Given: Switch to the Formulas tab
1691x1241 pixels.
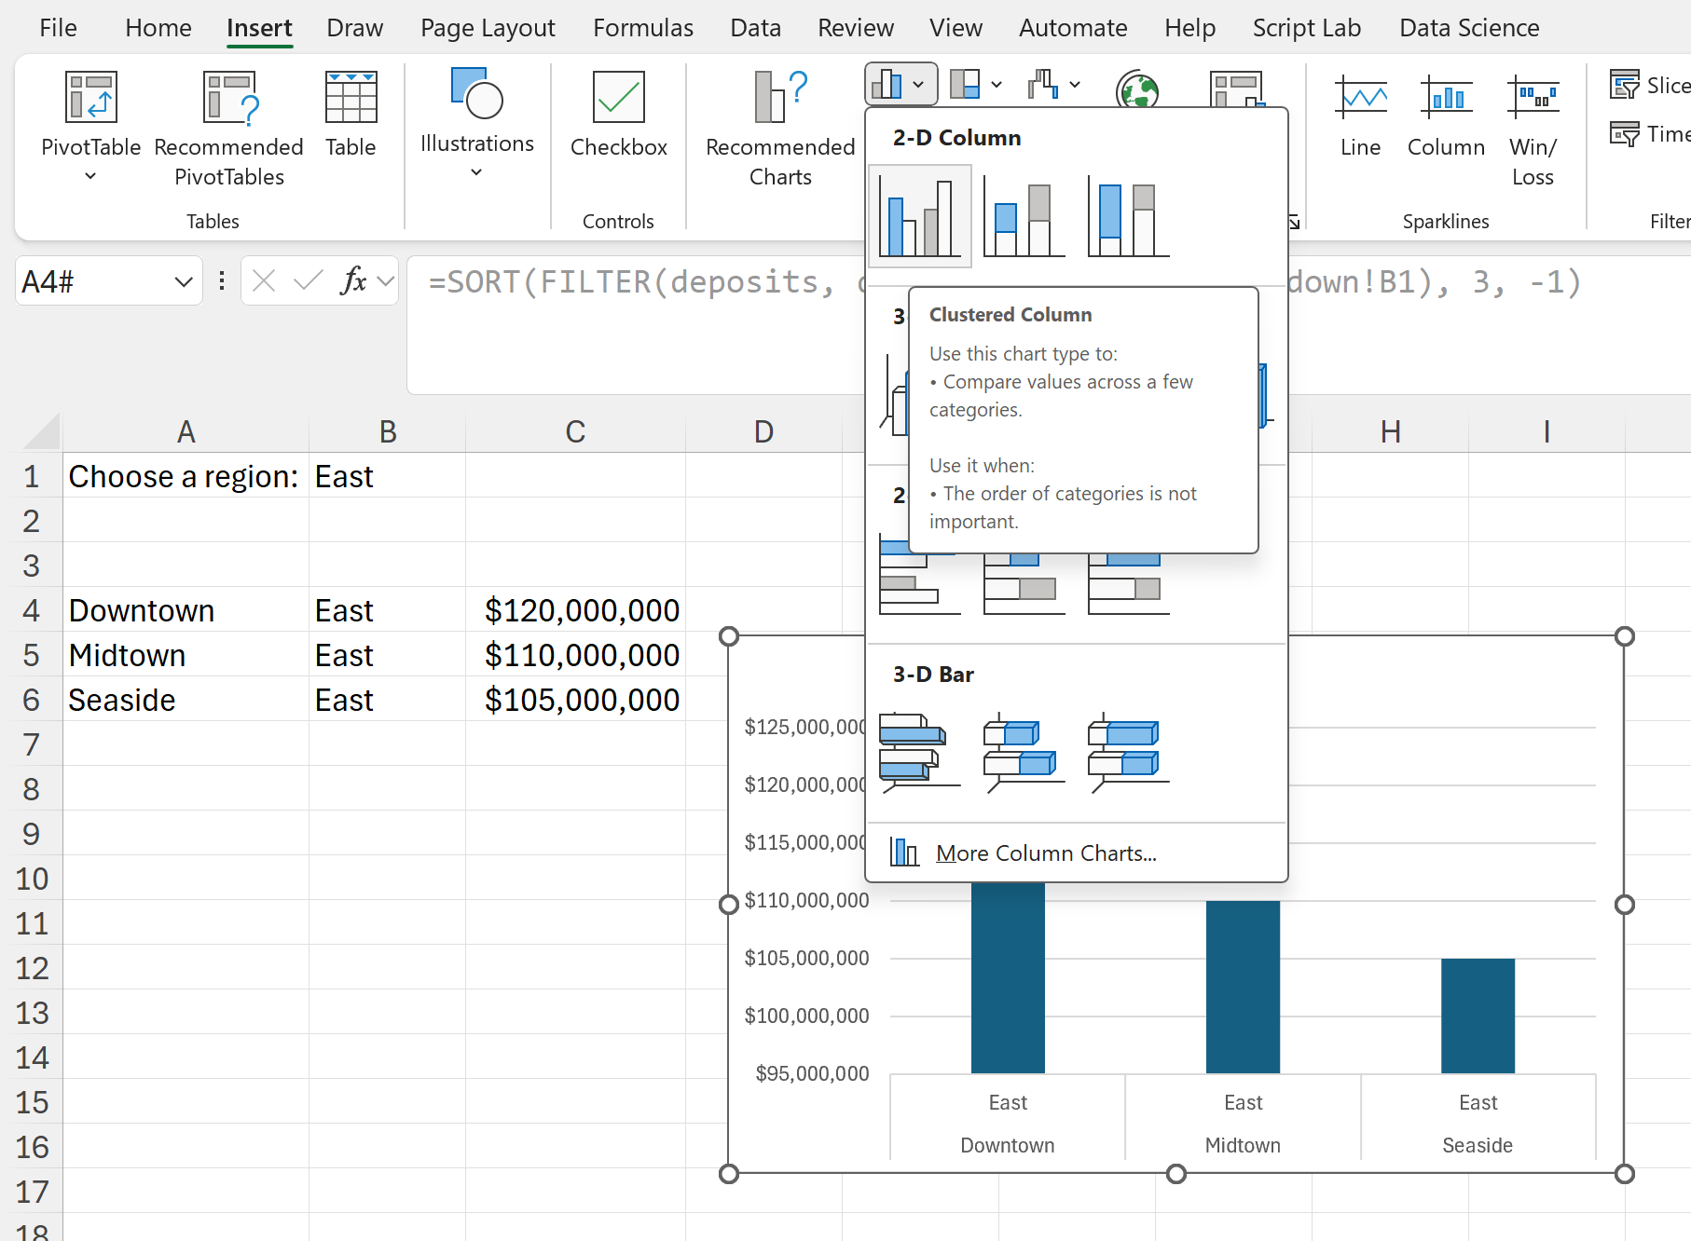Looking at the screenshot, I should pyautogui.click(x=642, y=28).
